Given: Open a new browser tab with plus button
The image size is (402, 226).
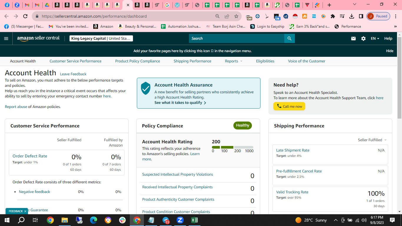Looking at the screenshot, I should click(329, 5).
